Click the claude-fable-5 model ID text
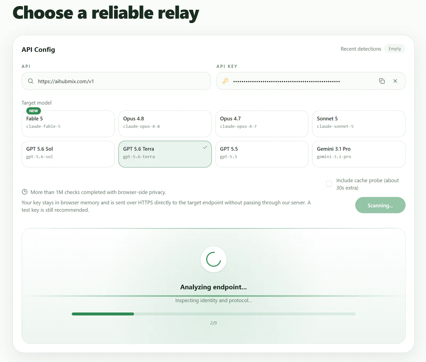This screenshot has height=362, width=426. pos(43,126)
